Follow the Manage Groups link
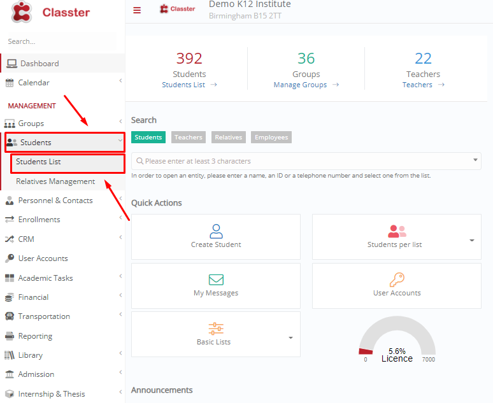The image size is (493, 403). 300,85
